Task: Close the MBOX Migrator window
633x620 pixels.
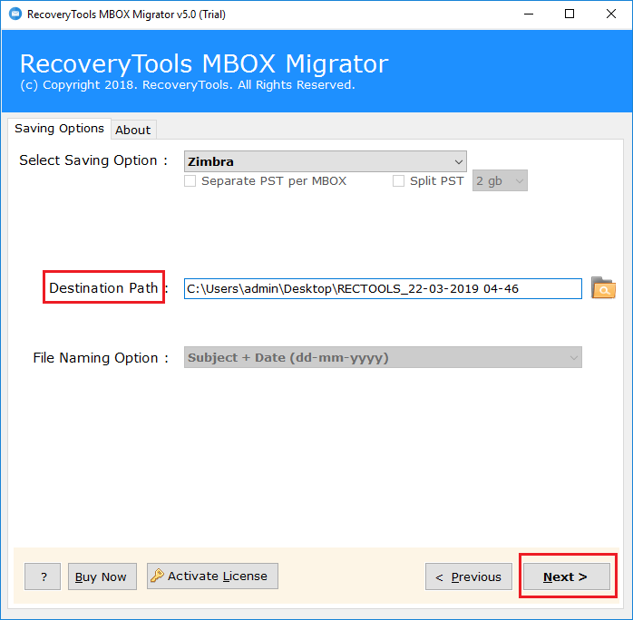Action: [x=611, y=15]
